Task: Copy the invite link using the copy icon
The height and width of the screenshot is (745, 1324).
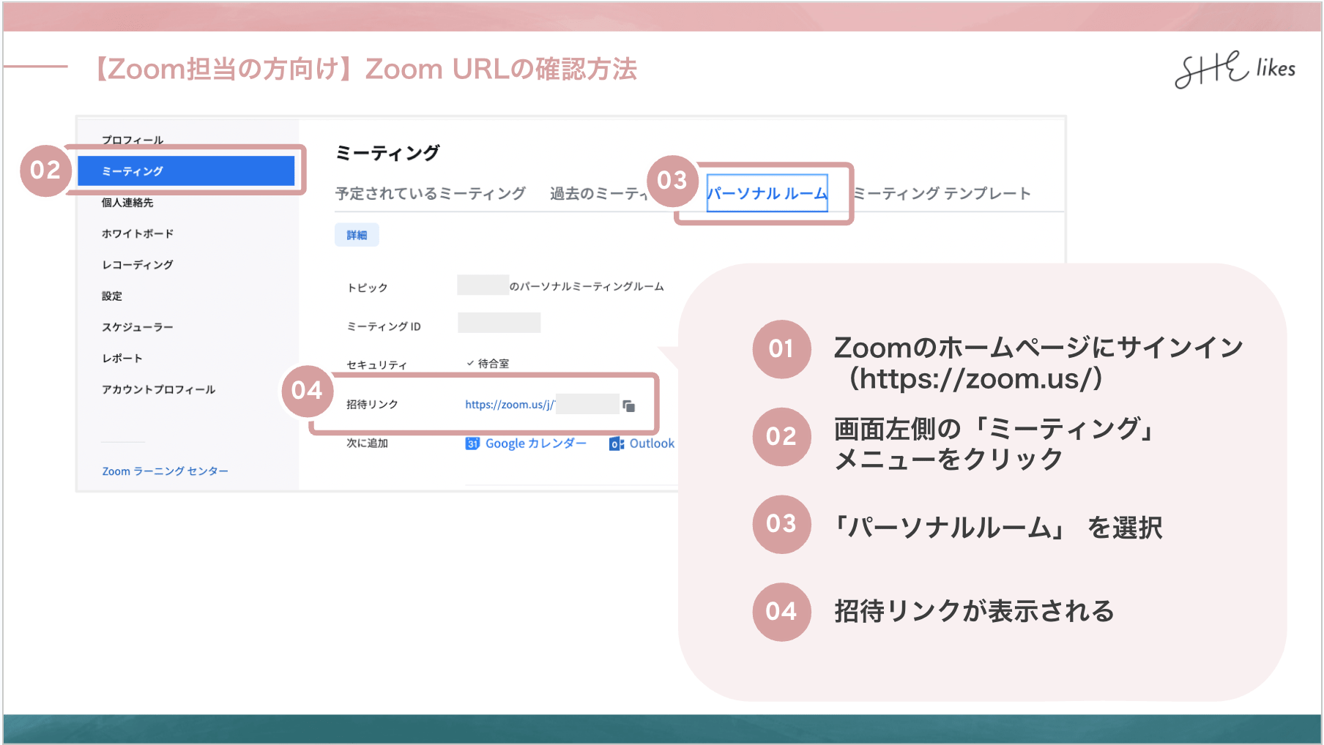Action: coord(628,405)
